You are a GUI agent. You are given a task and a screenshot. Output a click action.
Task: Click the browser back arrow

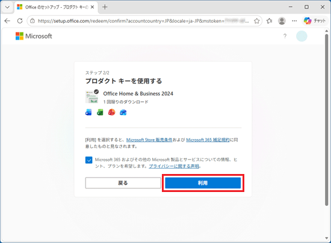pos(7,21)
